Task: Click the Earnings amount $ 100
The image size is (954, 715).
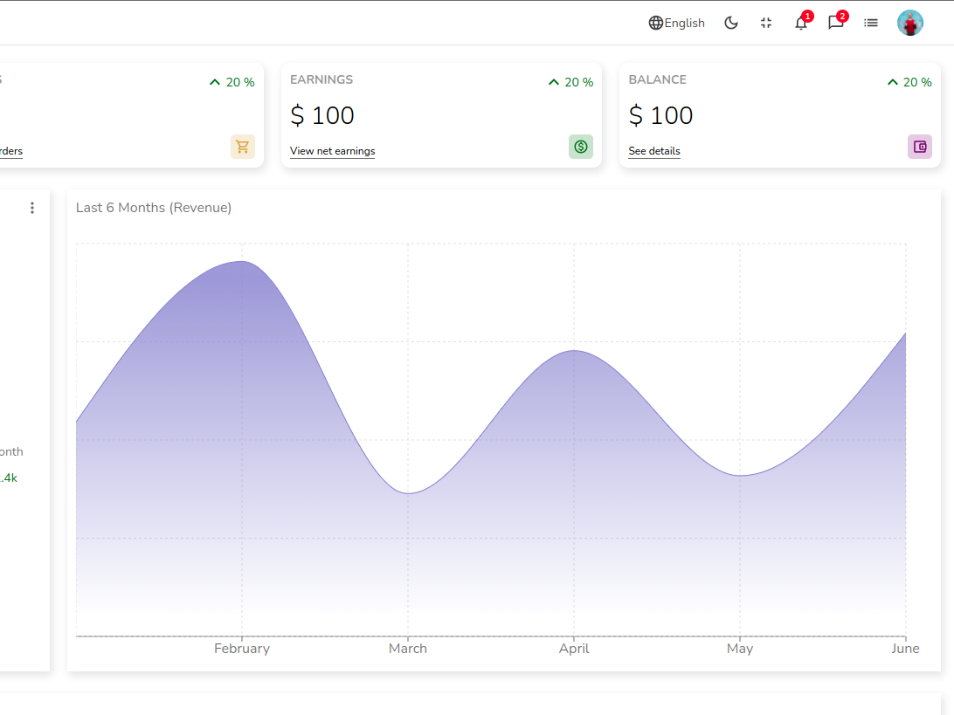Action: click(322, 115)
